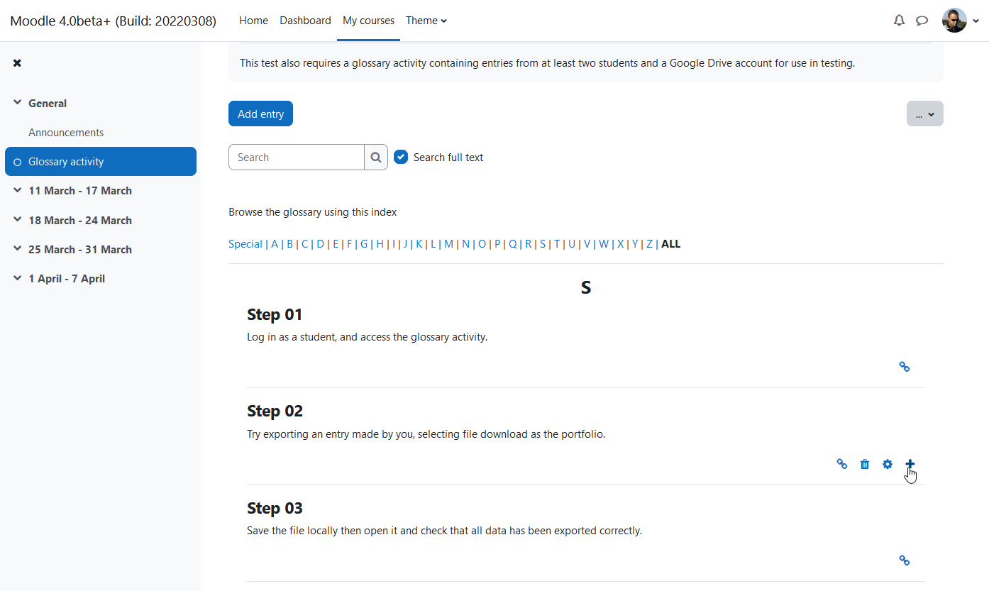Browse glossary entries under letter W
The width and height of the screenshot is (989, 591).
(604, 244)
